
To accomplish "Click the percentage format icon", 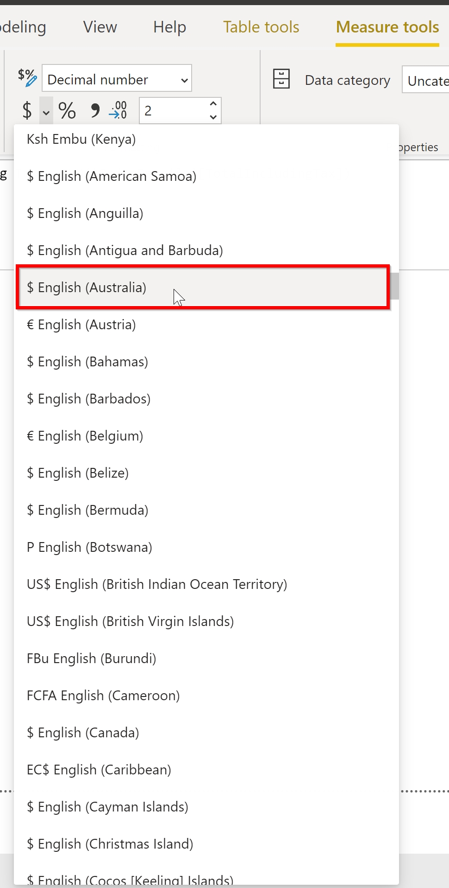I will pyautogui.click(x=67, y=110).
